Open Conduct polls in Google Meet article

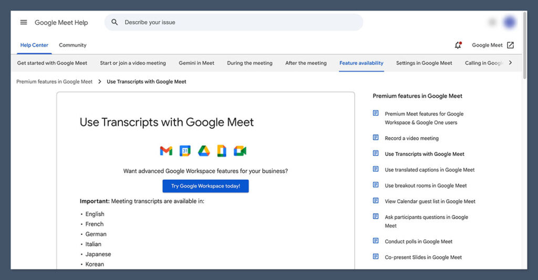[x=419, y=242]
